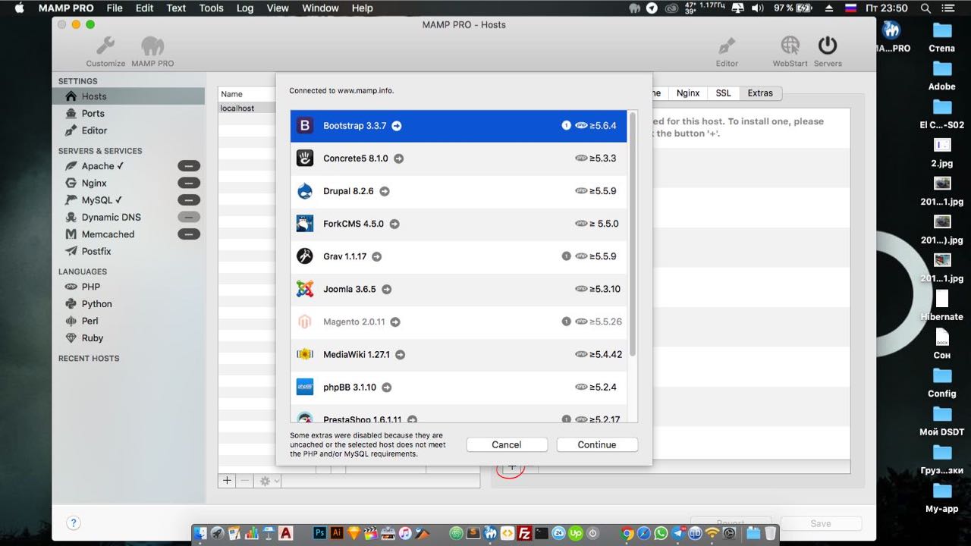Image resolution: width=971 pixels, height=546 pixels.
Task: Select Hosts in the Settings sidebar
Action: [129, 96]
